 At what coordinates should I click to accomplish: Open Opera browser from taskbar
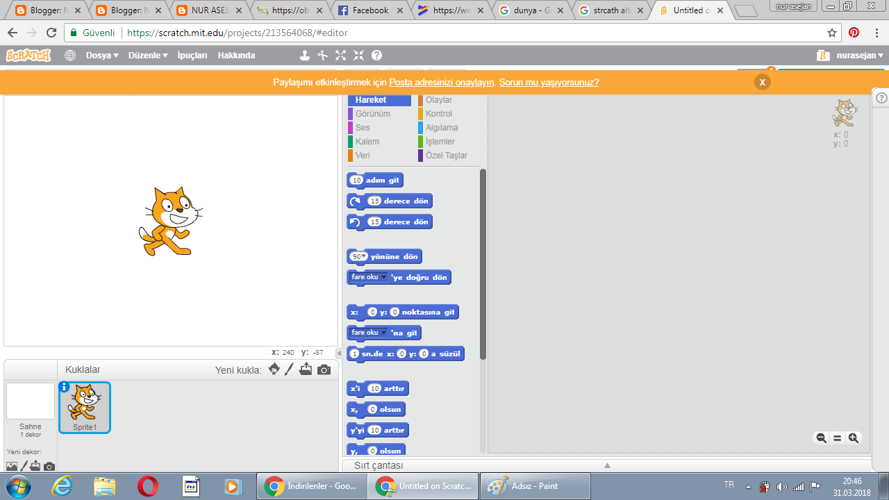pos(147,486)
